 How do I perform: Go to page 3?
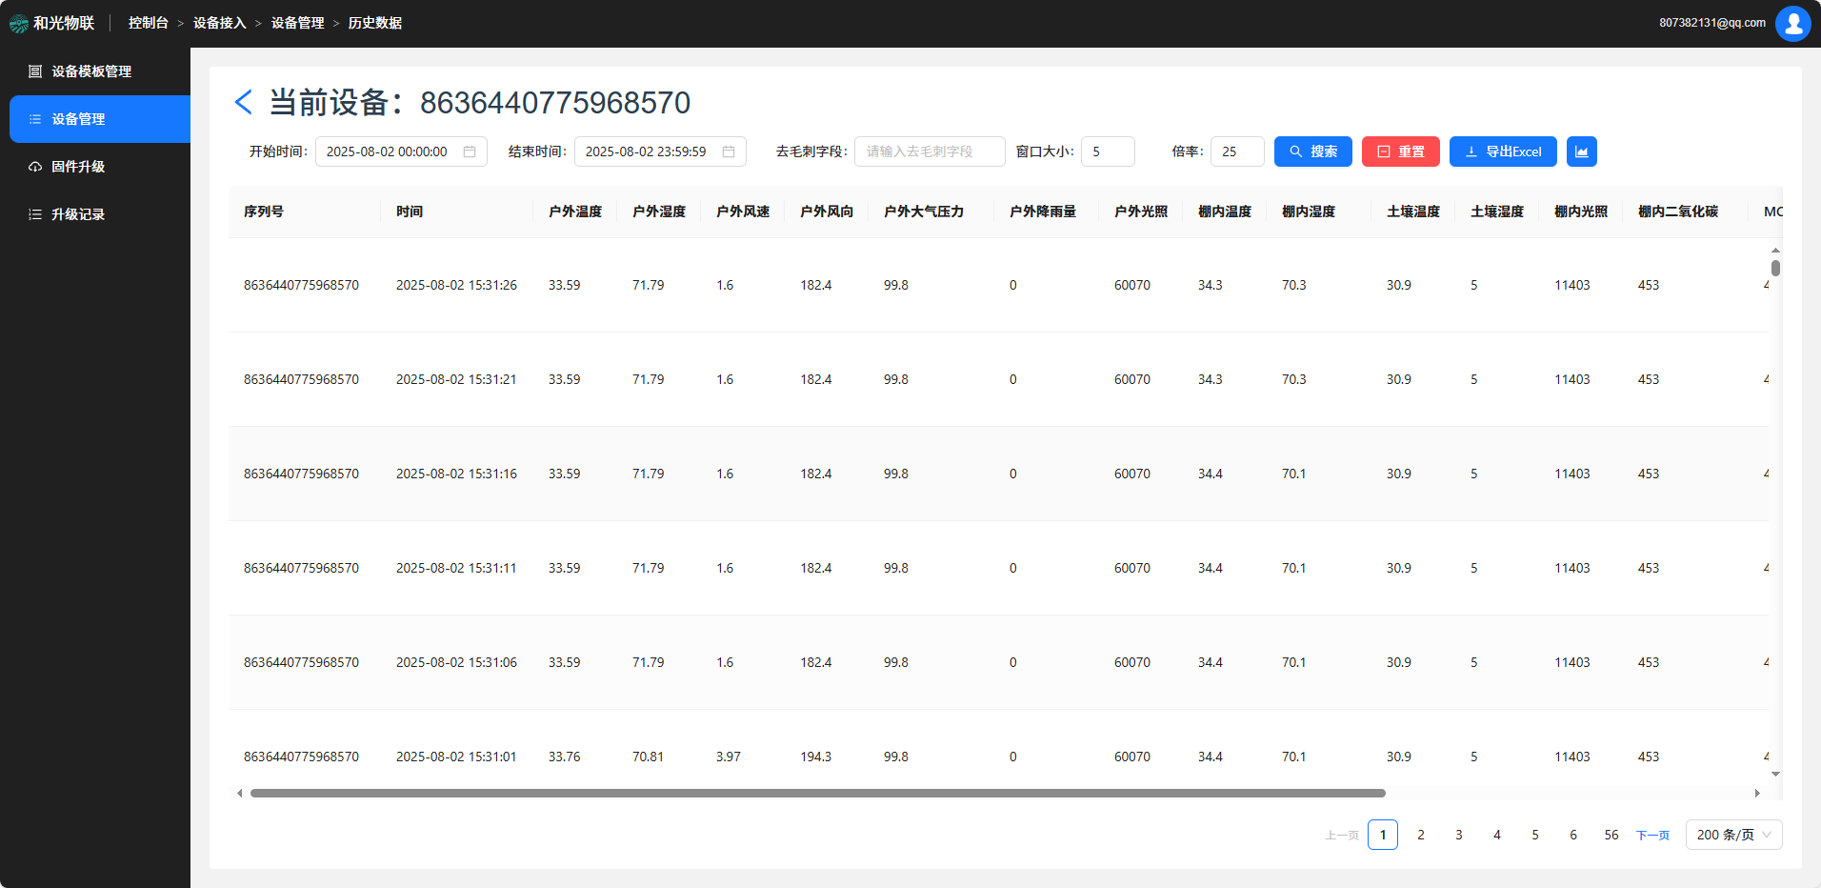[1459, 835]
